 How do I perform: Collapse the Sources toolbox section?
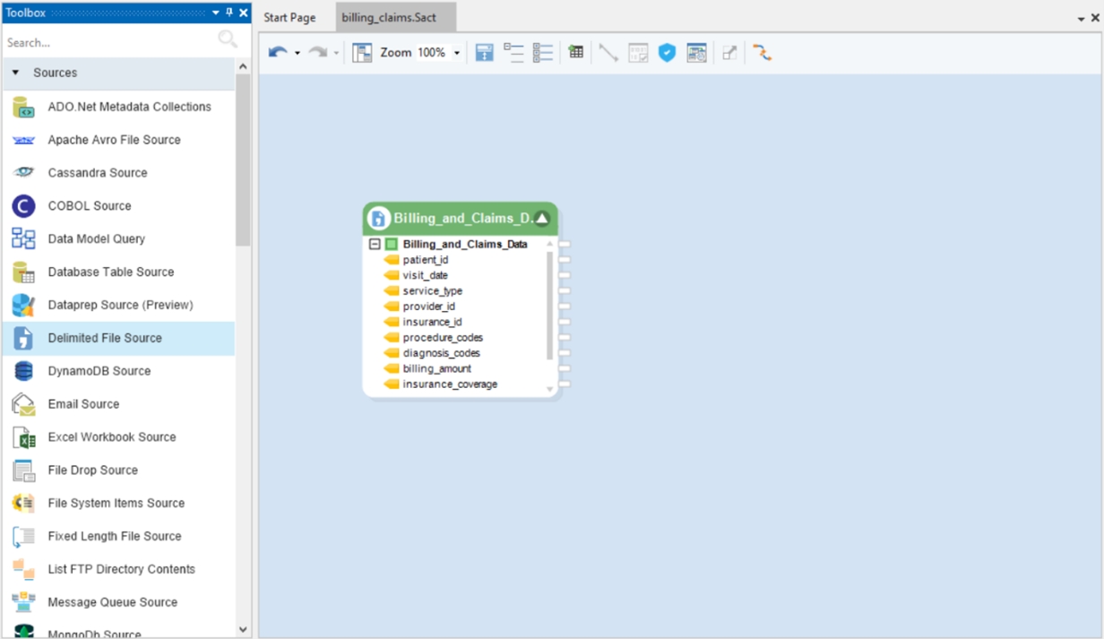15,73
